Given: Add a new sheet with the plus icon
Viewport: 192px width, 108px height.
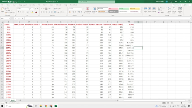Looking at the screenshot, I should coord(20,100).
